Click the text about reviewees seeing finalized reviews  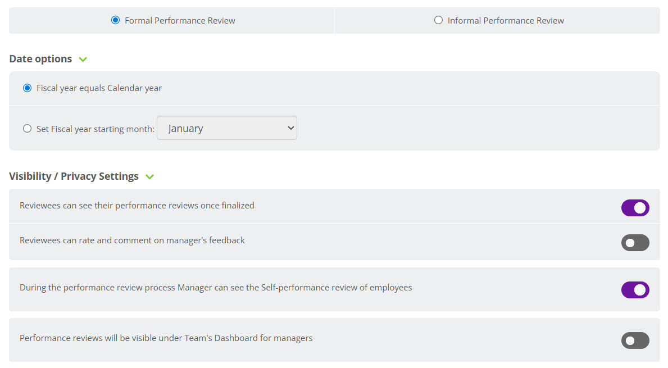(137, 206)
